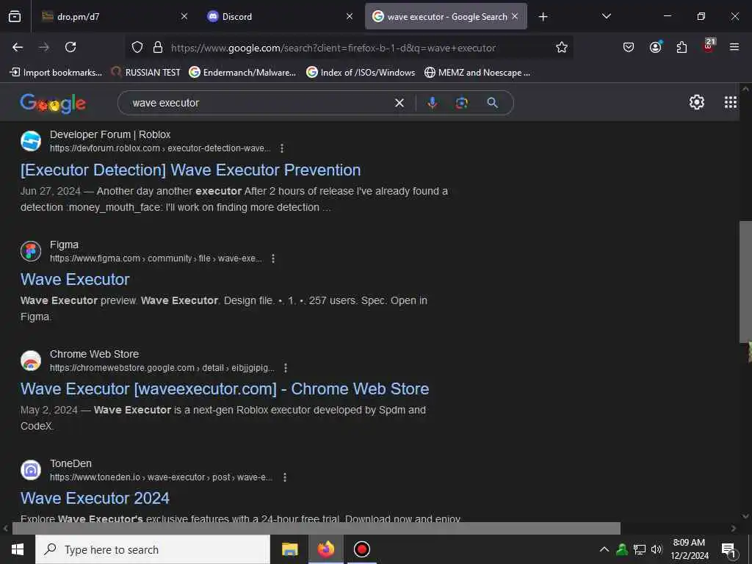Image resolution: width=752 pixels, height=564 pixels.
Task: Open the uBlock extension with 21 badge
Action: click(709, 46)
